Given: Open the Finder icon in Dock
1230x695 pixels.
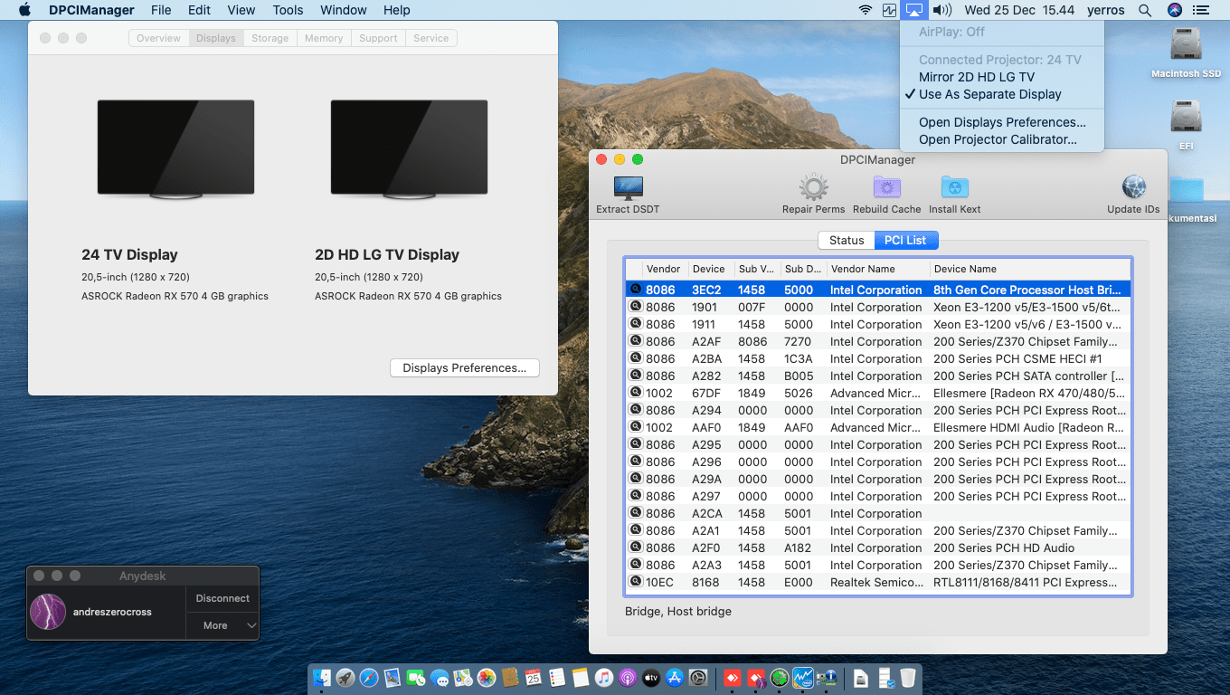Looking at the screenshot, I should (x=322, y=678).
